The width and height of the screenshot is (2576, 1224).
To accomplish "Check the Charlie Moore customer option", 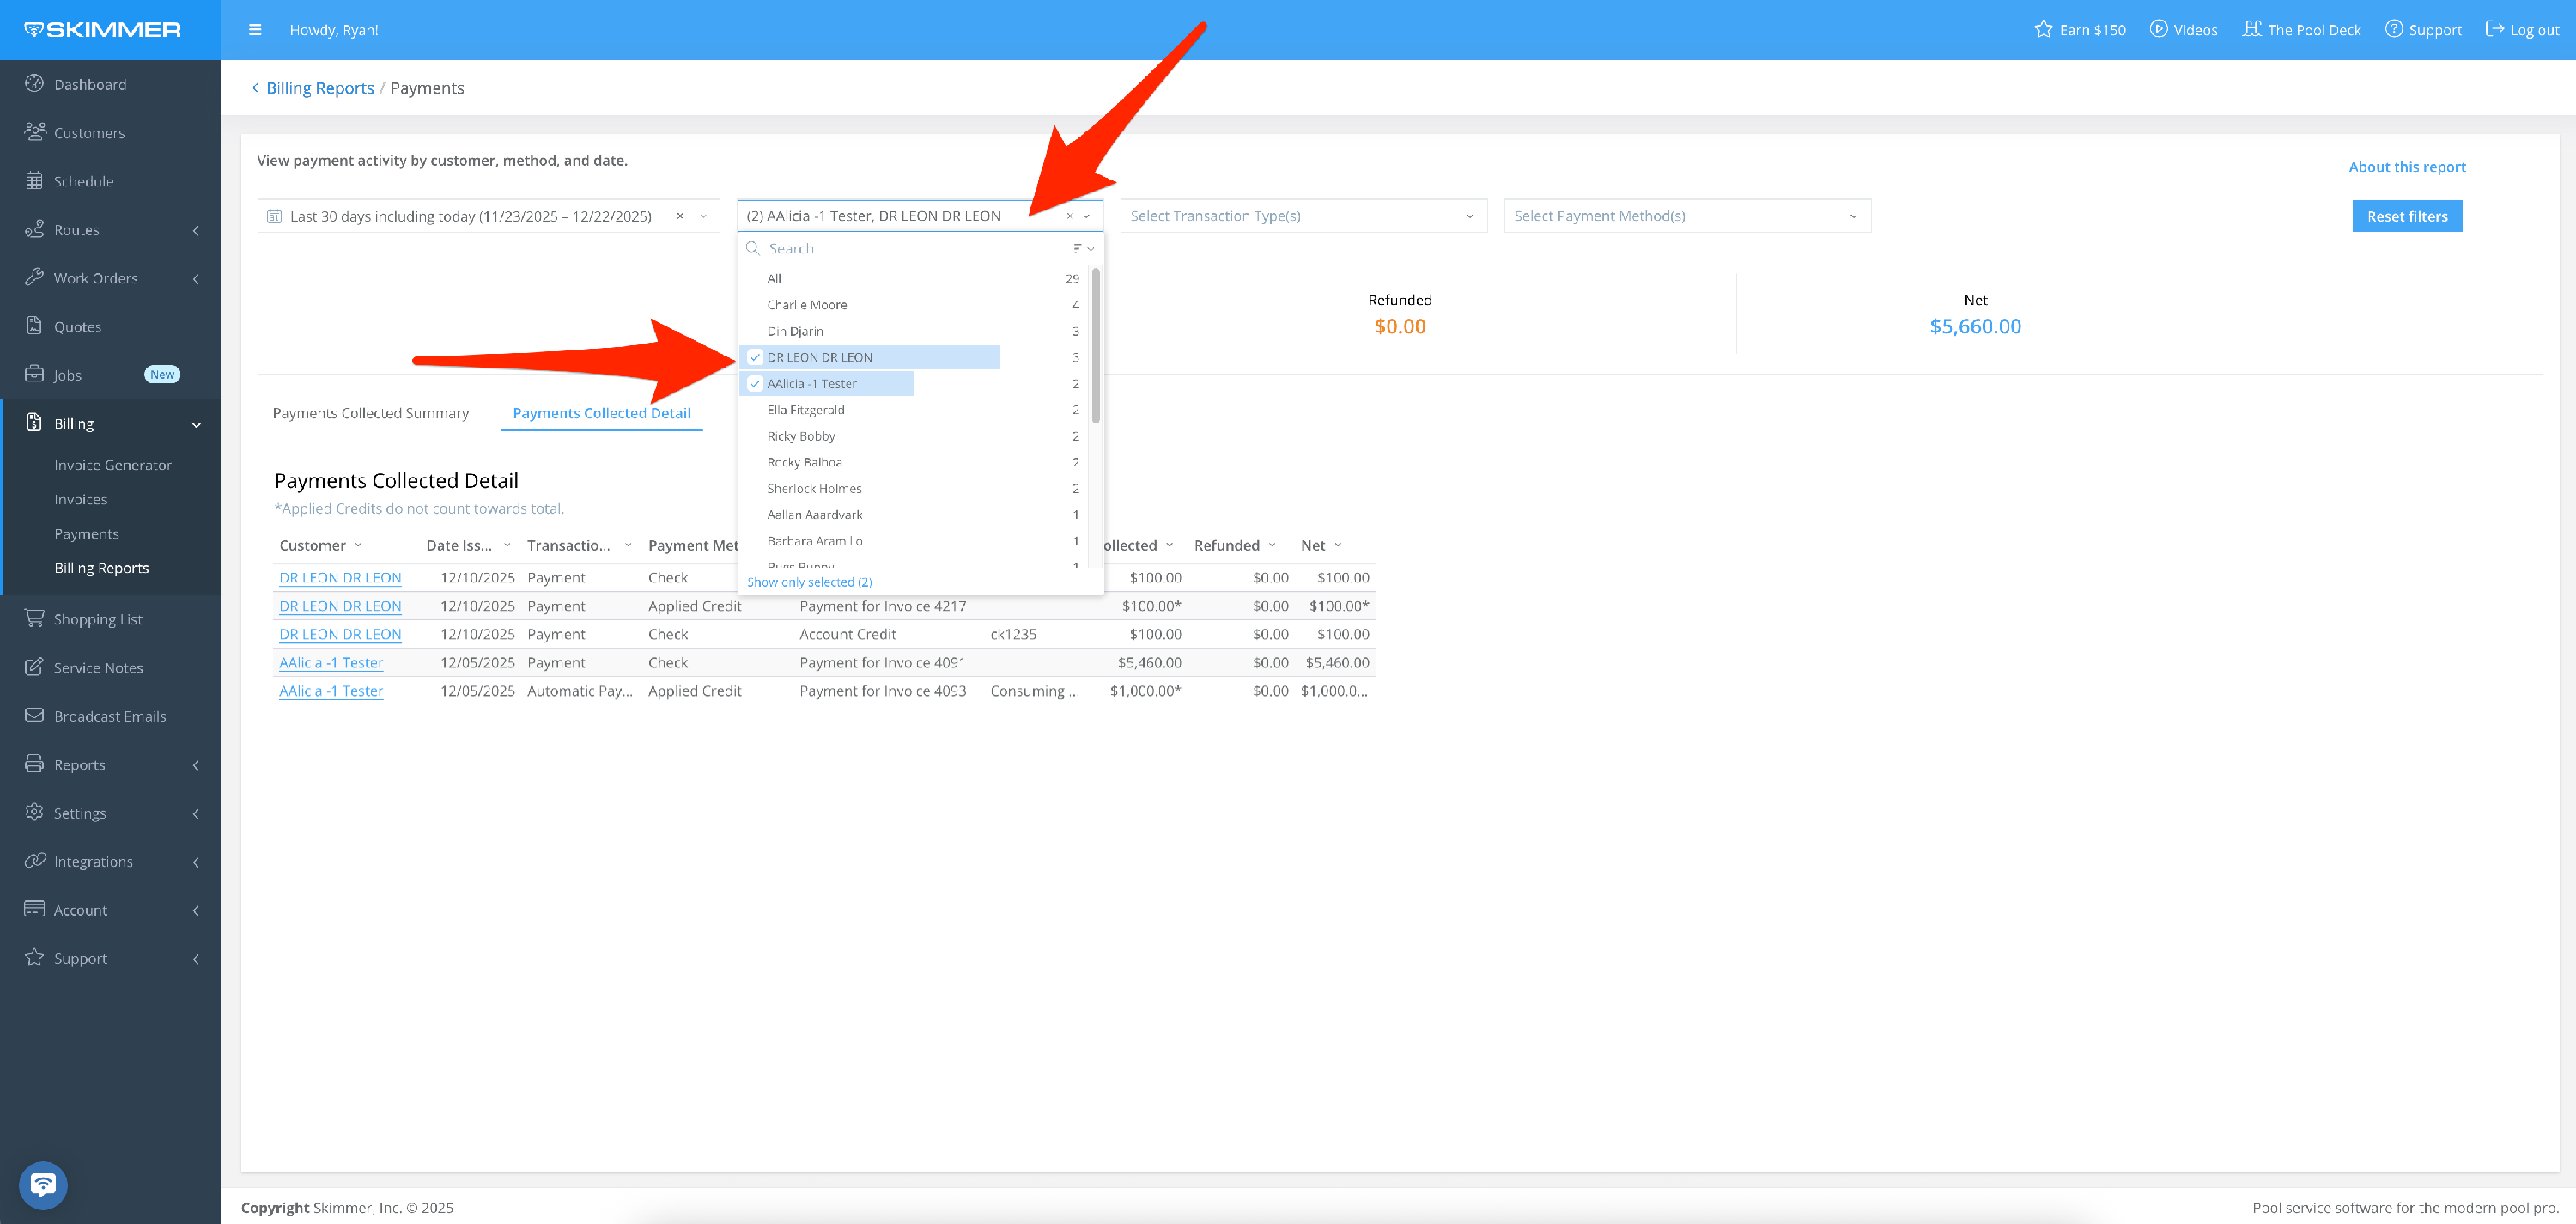I will 807,305.
